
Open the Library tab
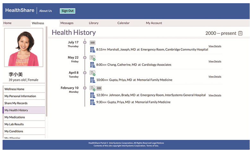[x=94, y=23]
